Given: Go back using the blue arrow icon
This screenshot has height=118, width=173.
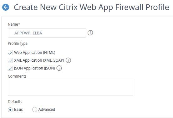Looking at the screenshot, I should click(6, 7).
